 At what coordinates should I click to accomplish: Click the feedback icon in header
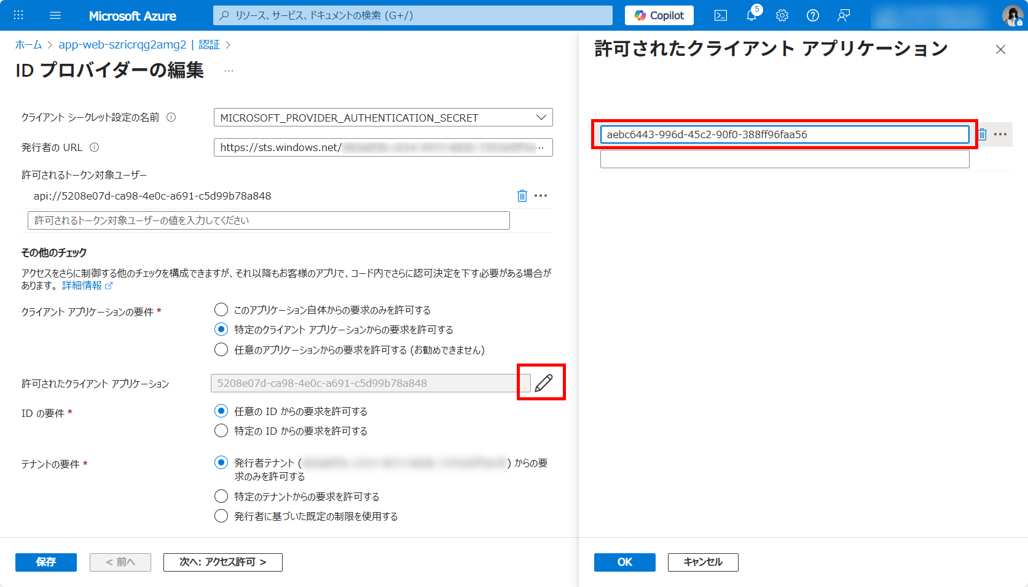[x=844, y=15]
